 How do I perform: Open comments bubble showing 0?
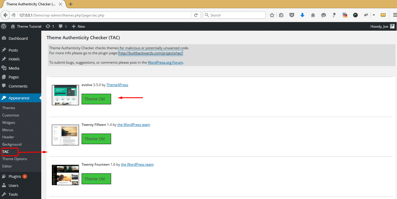coord(63,26)
